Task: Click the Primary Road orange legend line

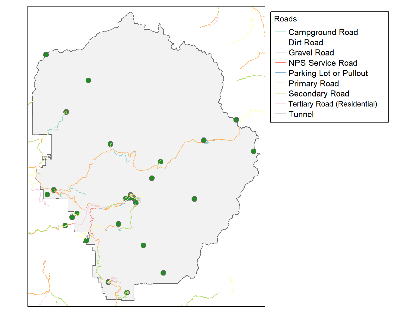Action: [280, 83]
